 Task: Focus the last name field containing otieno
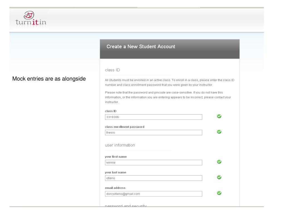[x=153, y=178]
